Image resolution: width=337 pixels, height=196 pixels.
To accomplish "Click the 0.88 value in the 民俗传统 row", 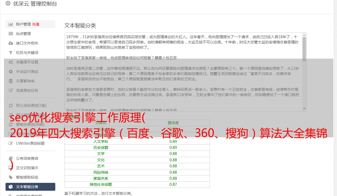I will point(173,172).
